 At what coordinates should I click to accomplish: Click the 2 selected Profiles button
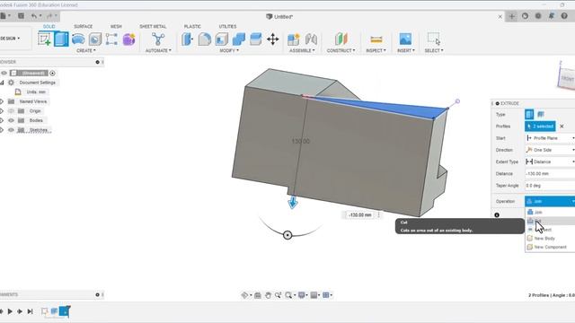click(x=540, y=127)
